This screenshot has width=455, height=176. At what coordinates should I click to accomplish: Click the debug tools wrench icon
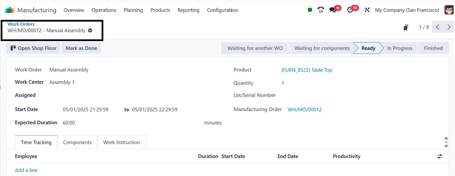tap(367, 10)
